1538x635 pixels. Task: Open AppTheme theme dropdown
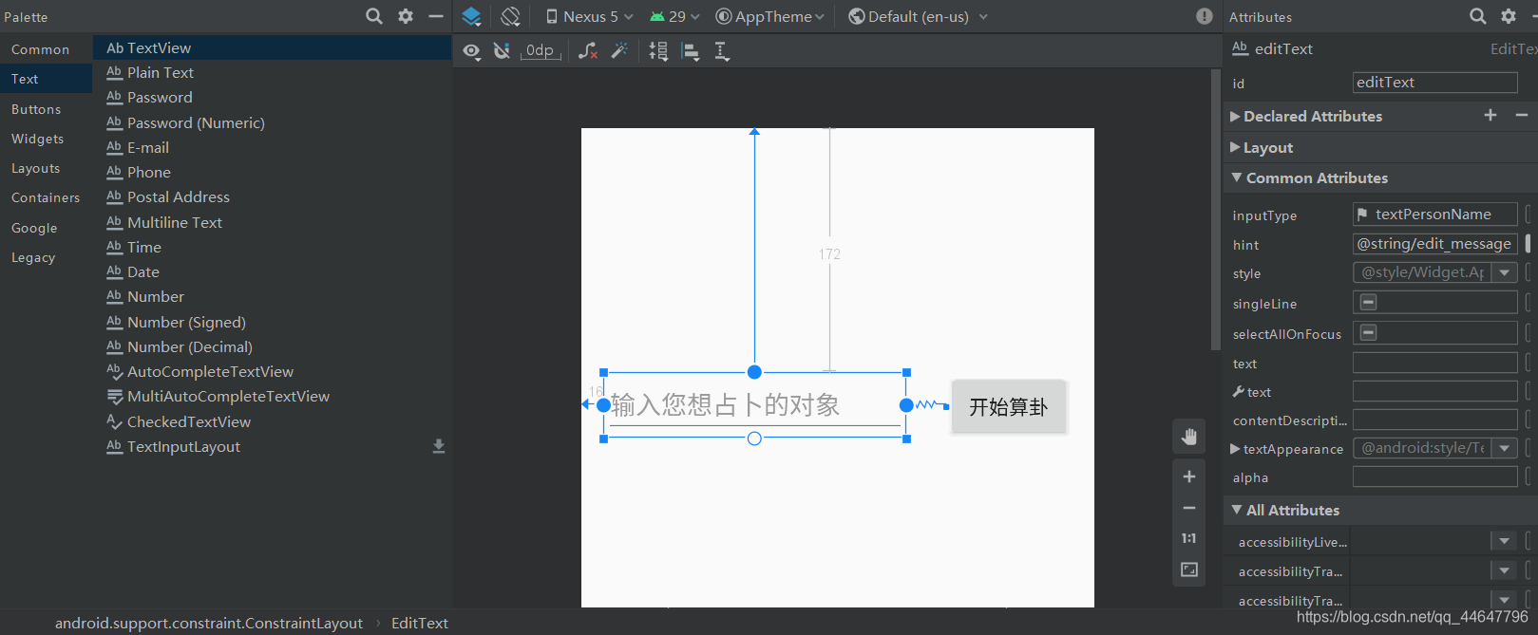tap(769, 16)
